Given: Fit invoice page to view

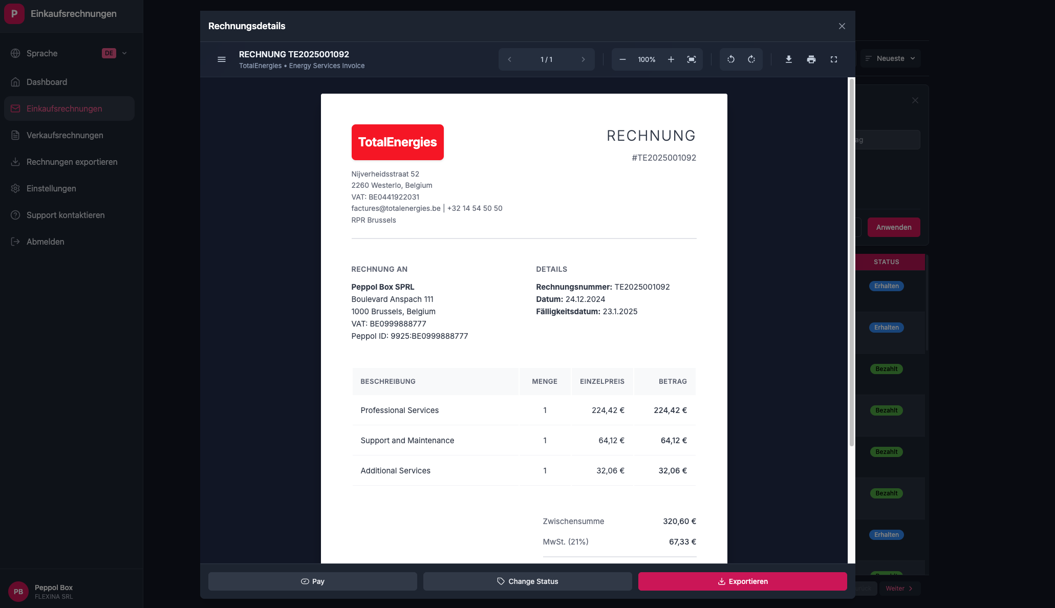Looking at the screenshot, I should pyautogui.click(x=692, y=59).
